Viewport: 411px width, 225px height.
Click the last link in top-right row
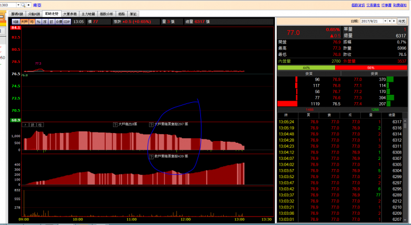pyautogui.click(x=400, y=5)
